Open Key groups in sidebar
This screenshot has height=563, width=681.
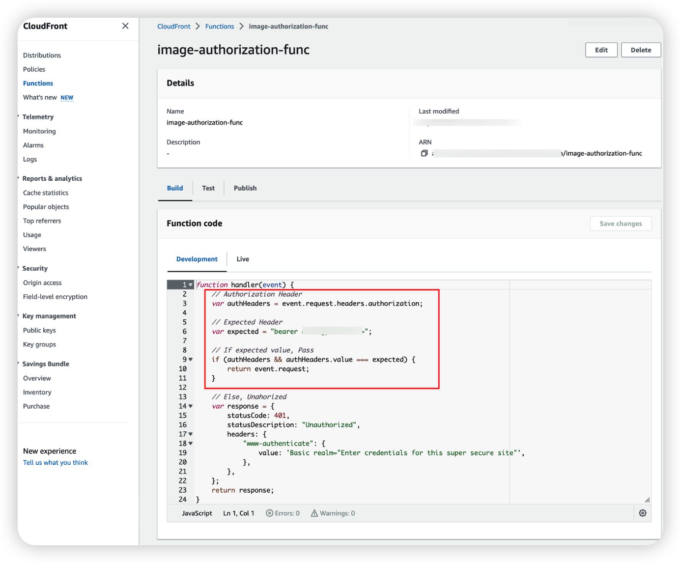[39, 344]
